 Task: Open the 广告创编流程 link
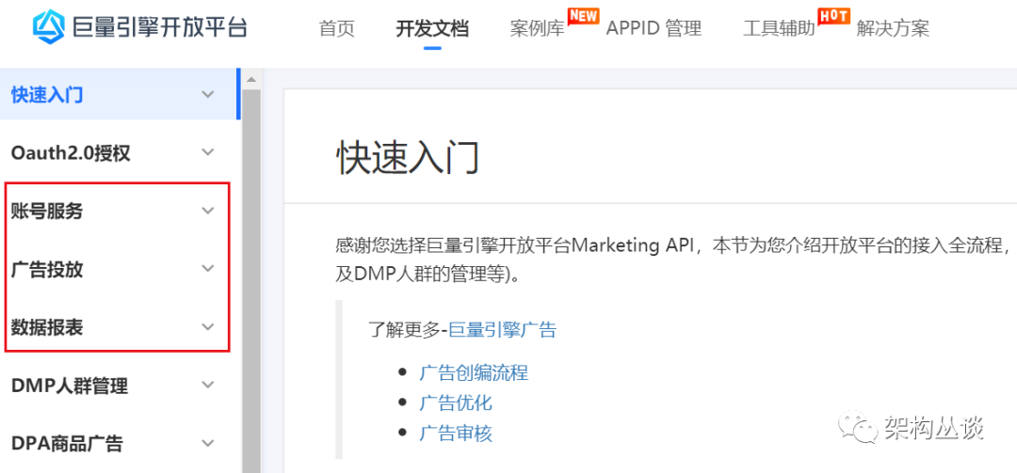[x=474, y=373]
